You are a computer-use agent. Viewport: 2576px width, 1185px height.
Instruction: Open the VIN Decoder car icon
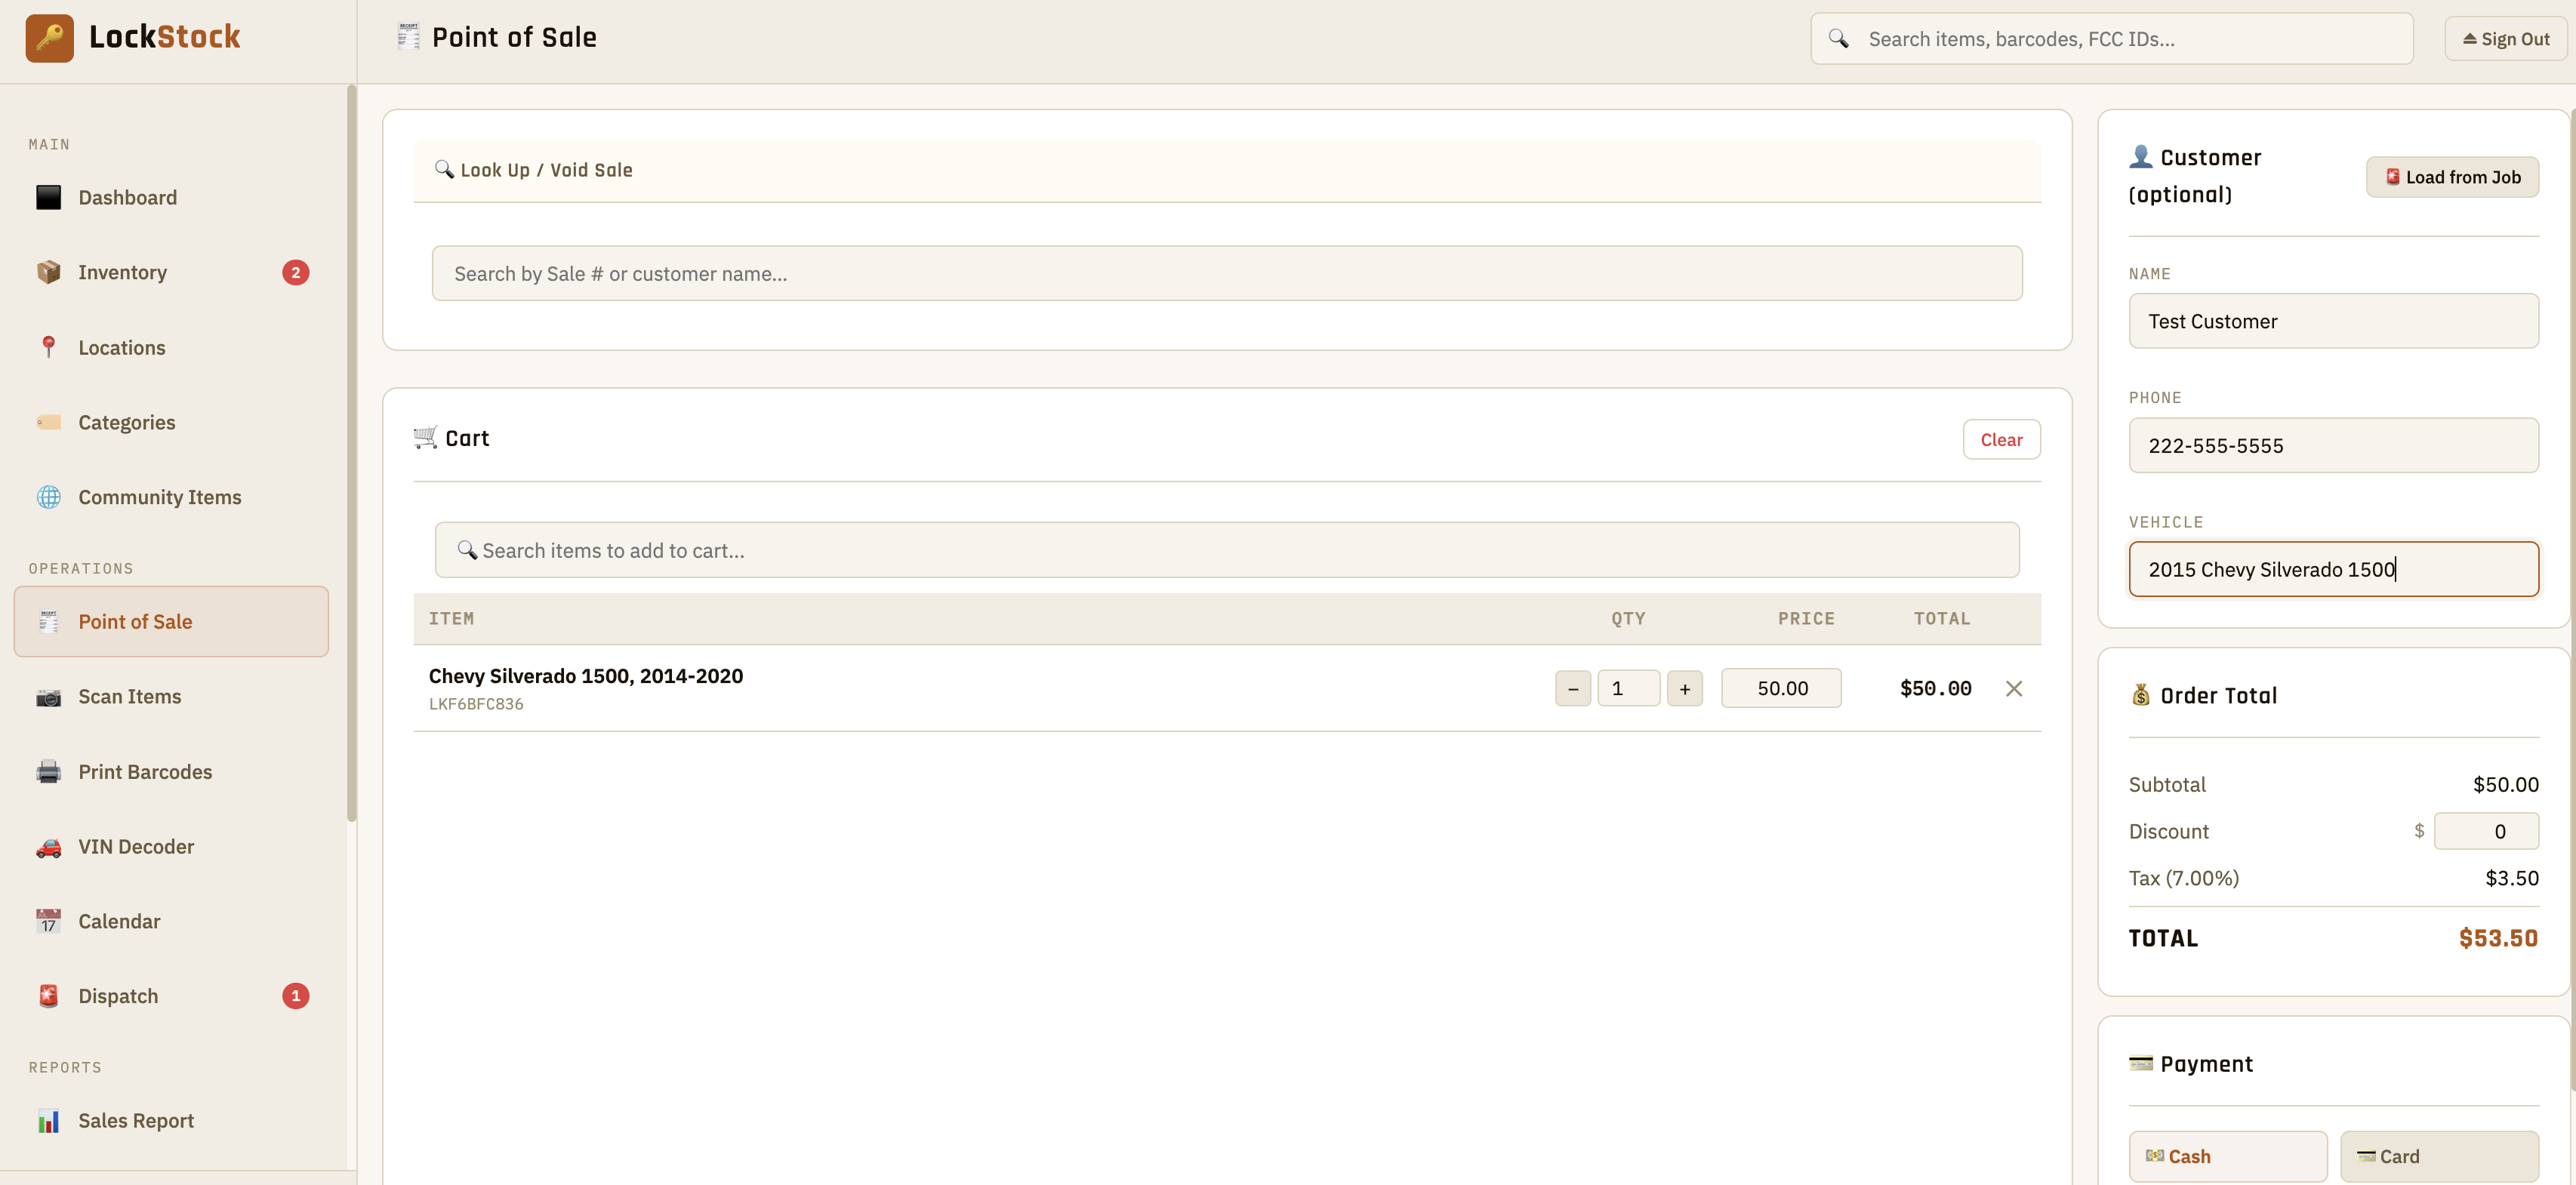click(48, 847)
